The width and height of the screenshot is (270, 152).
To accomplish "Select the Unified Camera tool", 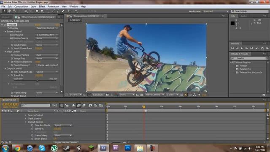I will [26, 11].
